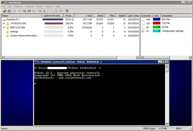
Task: Click extension list horizontal scrollbar right arrow
Action: [190, 57]
